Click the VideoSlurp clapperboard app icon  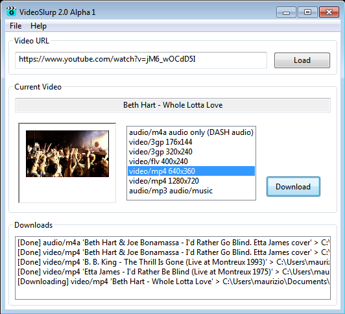click(x=11, y=12)
